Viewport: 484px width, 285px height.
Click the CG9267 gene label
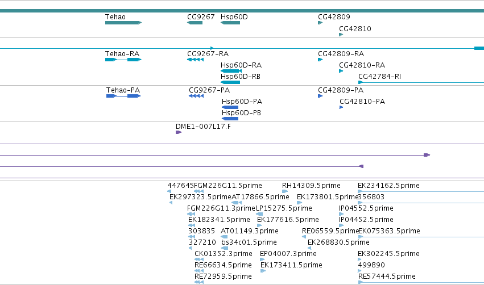[201, 17]
